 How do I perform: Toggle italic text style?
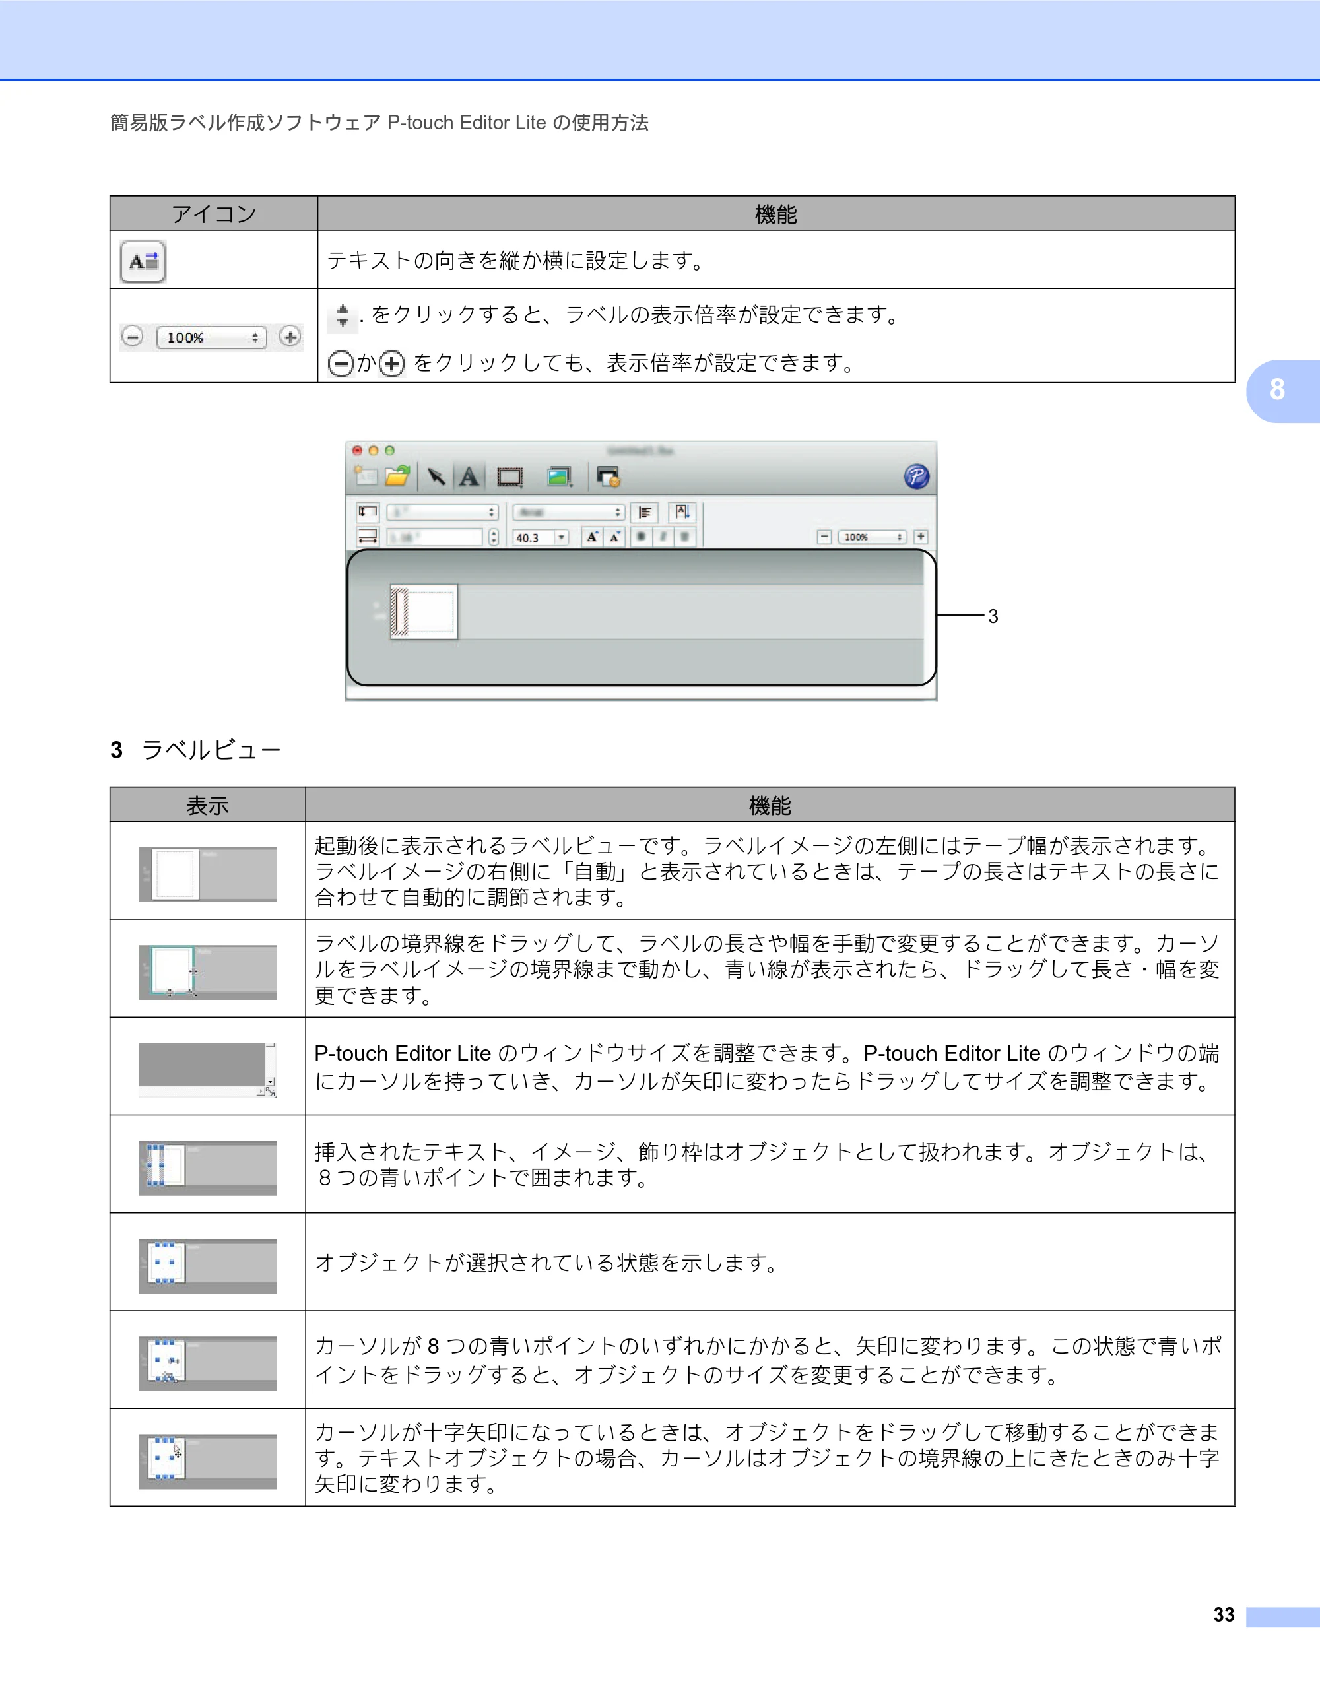pyautogui.click(x=663, y=537)
